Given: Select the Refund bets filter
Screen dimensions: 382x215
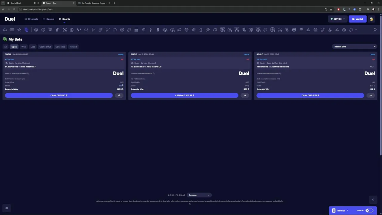Looking at the screenshot, I should [x=73, y=47].
